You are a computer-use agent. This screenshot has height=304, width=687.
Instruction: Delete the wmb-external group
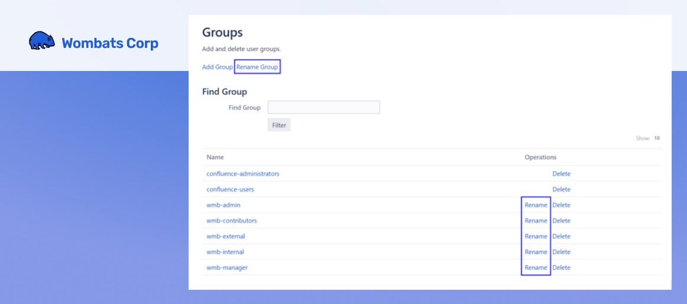[561, 236]
